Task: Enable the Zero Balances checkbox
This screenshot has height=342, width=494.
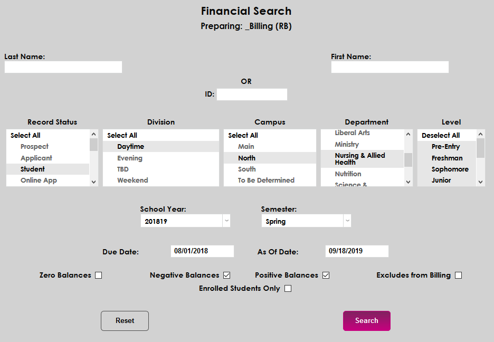Action: point(99,275)
